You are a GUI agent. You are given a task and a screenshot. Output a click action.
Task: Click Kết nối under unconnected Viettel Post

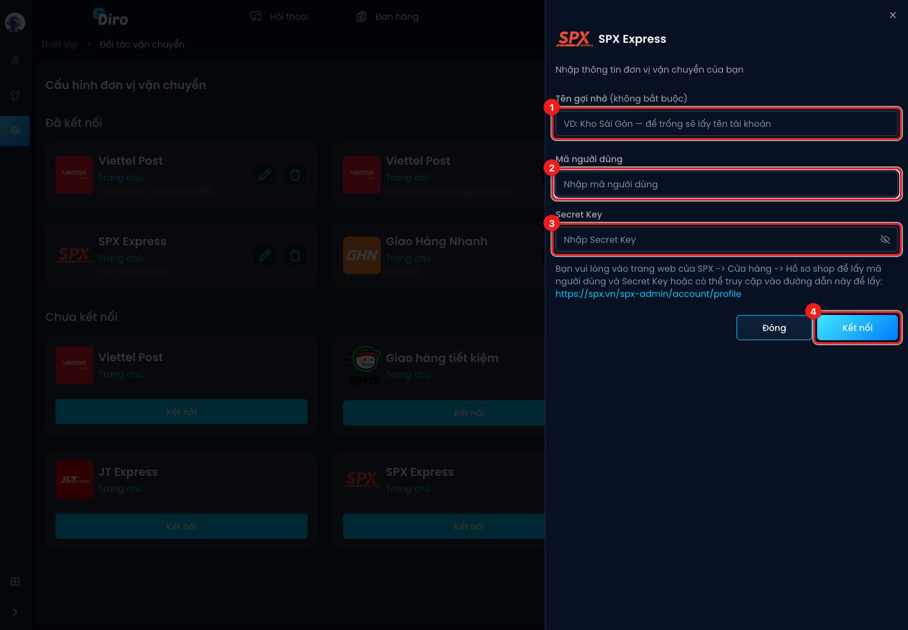tap(182, 412)
